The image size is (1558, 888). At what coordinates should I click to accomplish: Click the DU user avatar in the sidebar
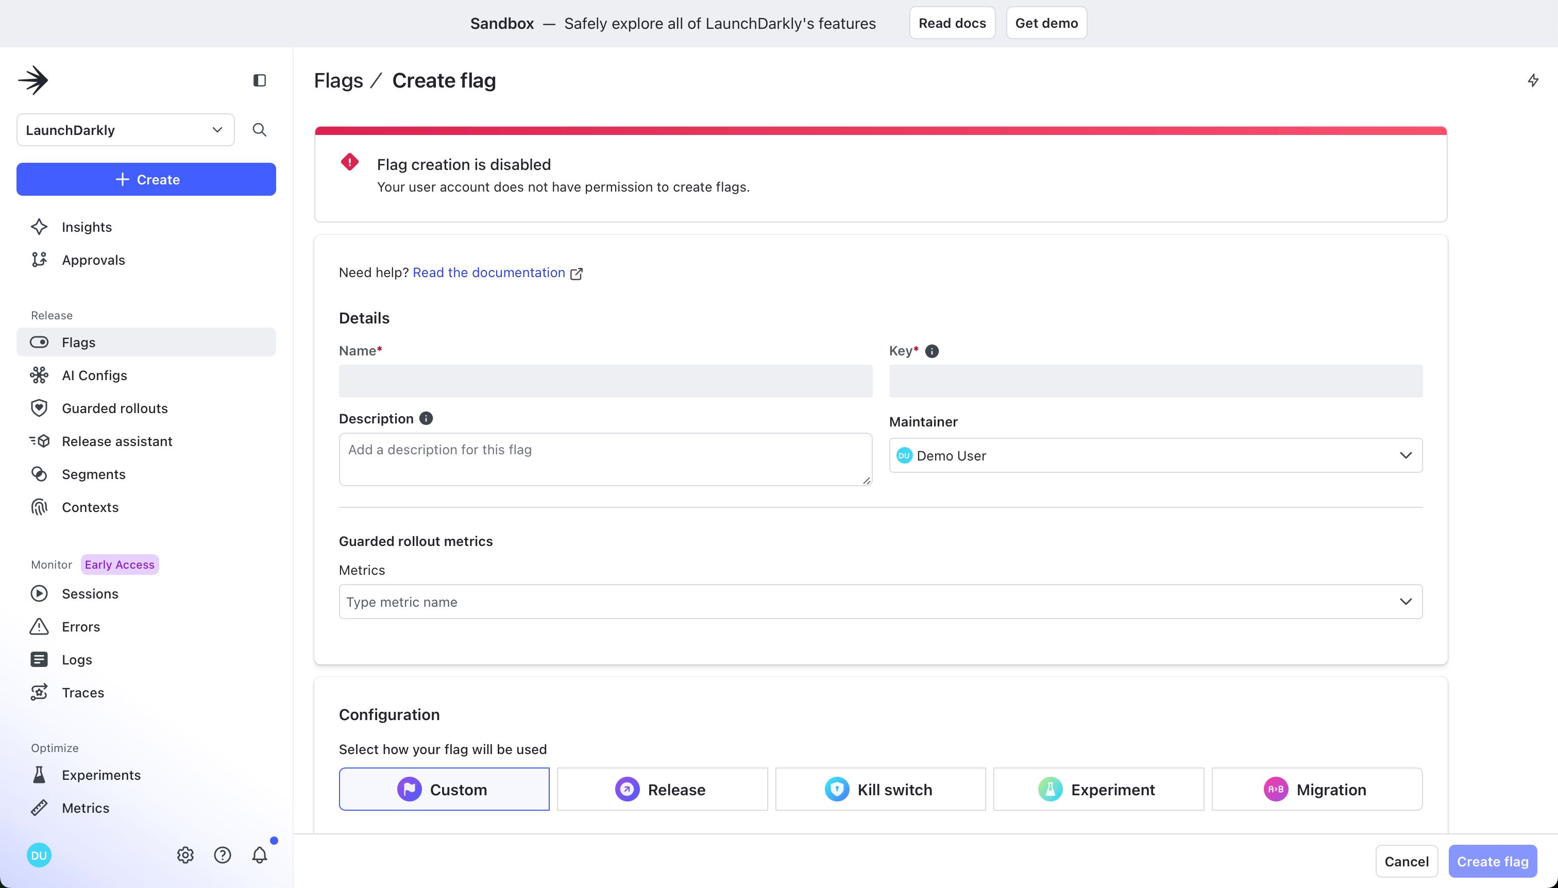click(x=39, y=855)
